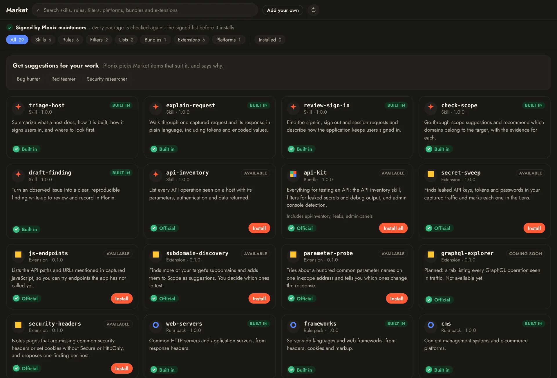
Task: Open the check-scope card title
Action: coord(459,105)
